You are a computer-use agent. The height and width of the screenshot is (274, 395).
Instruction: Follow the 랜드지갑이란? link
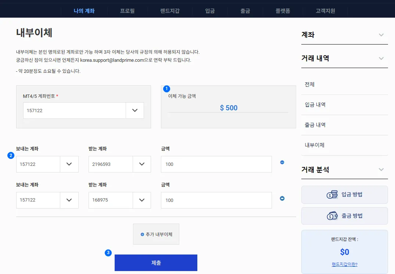(344, 264)
